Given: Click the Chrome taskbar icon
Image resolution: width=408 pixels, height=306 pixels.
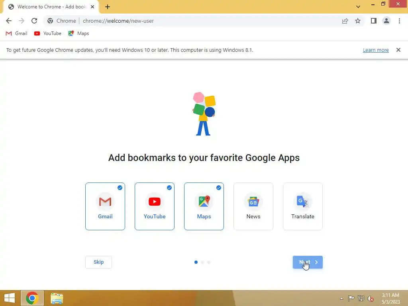Looking at the screenshot, I should pos(32,298).
